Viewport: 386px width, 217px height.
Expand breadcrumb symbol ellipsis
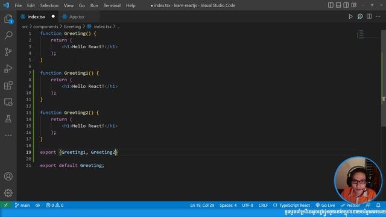[x=119, y=27]
